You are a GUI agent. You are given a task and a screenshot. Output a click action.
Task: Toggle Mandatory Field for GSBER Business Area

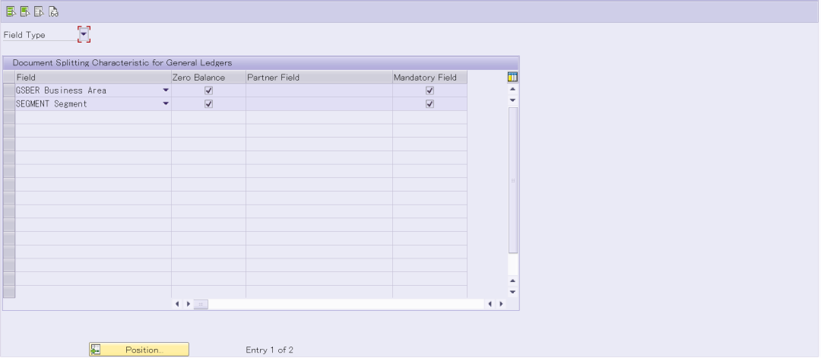click(x=430, y=90)
